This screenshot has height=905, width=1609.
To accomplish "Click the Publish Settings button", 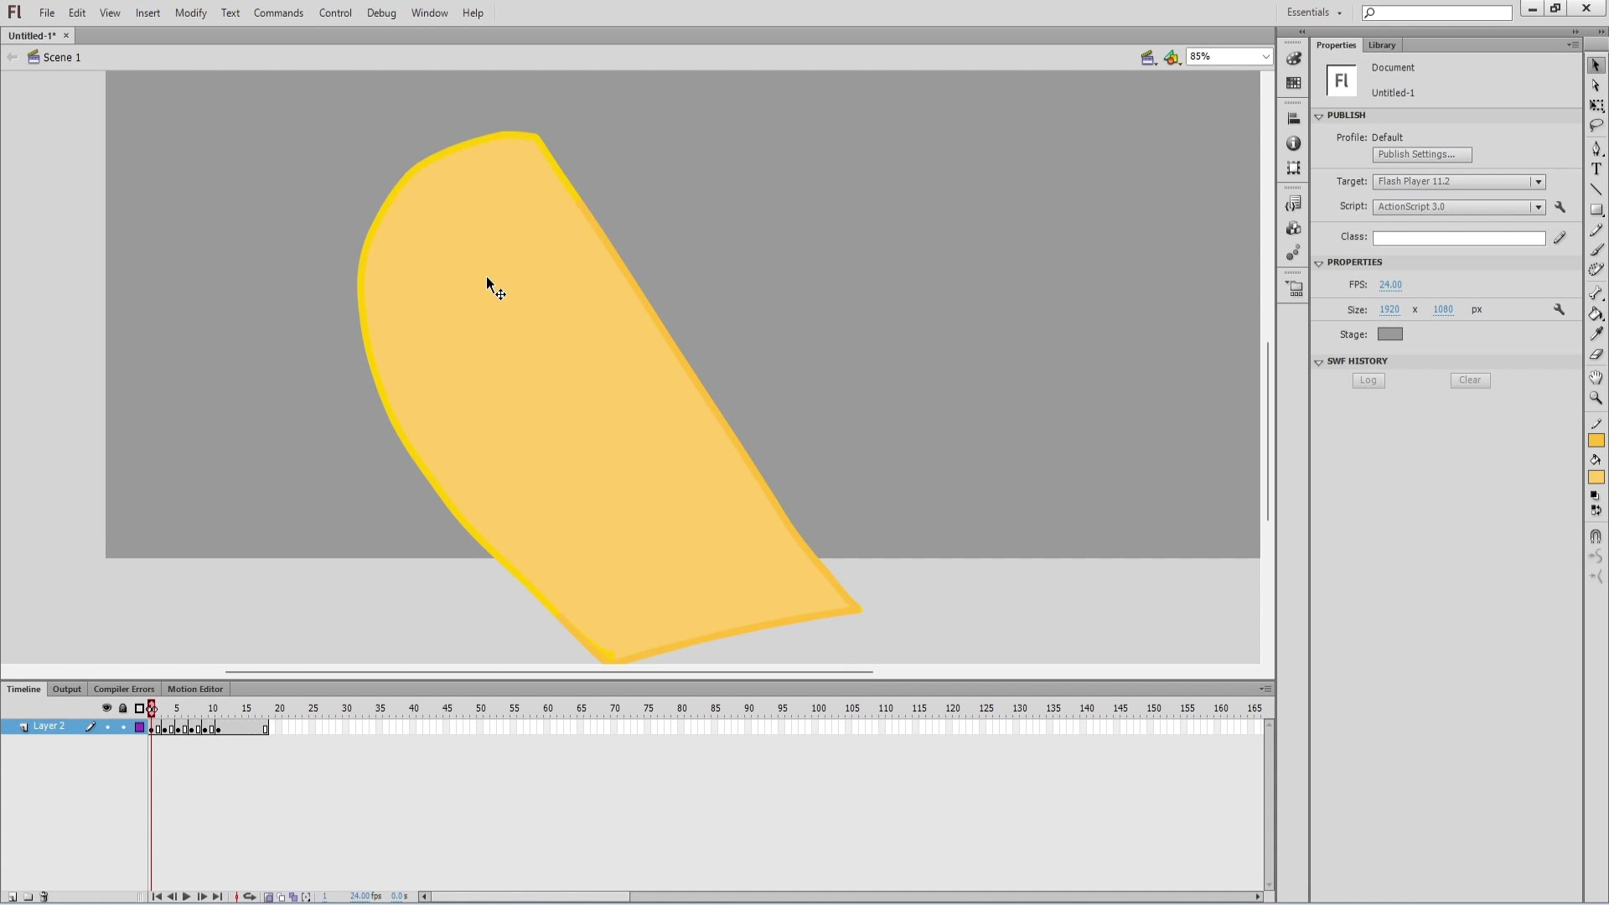I will pos(1422,154).
